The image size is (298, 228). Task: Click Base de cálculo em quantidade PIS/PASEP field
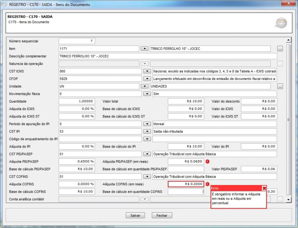(186, 169)
